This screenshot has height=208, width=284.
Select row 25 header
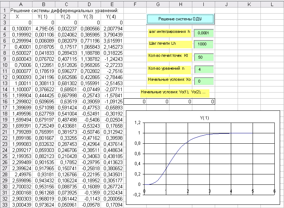5,156
